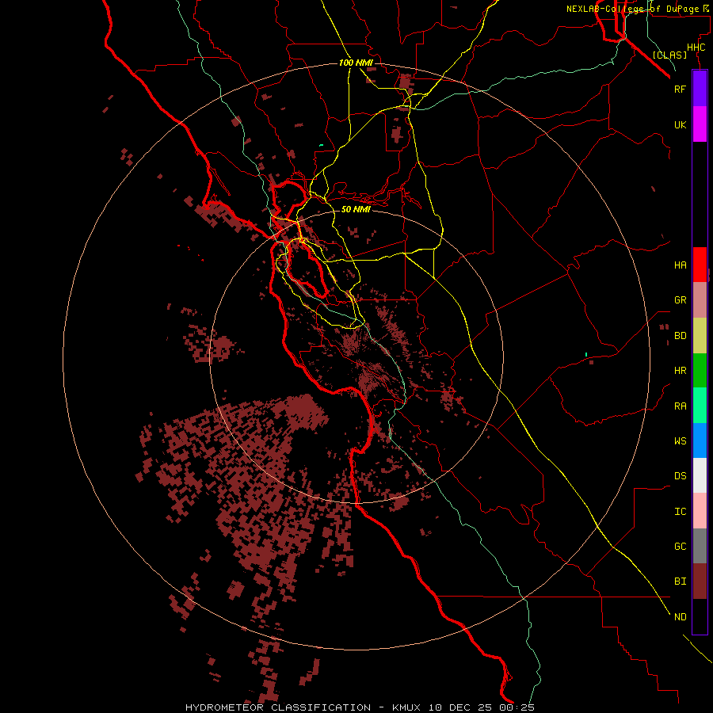Click the HHC product label
713x713 pixels.
point(696,48)
